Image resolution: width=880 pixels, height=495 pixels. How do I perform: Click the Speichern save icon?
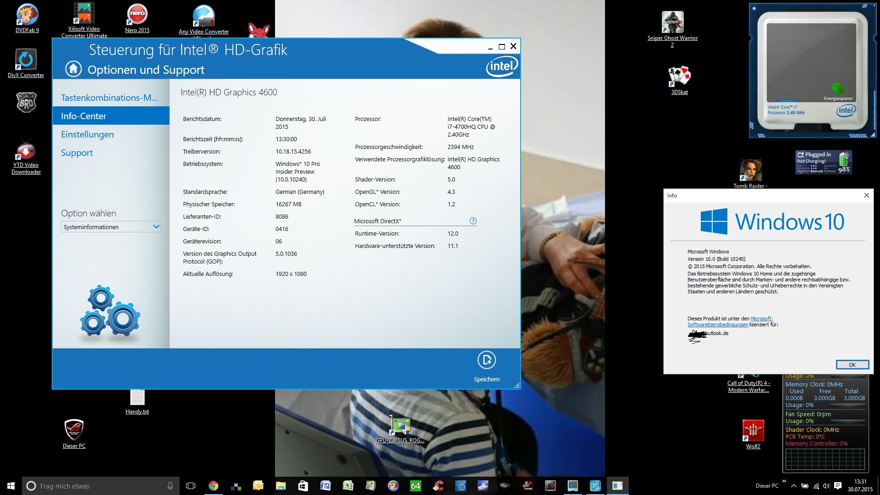click(486, 360)
